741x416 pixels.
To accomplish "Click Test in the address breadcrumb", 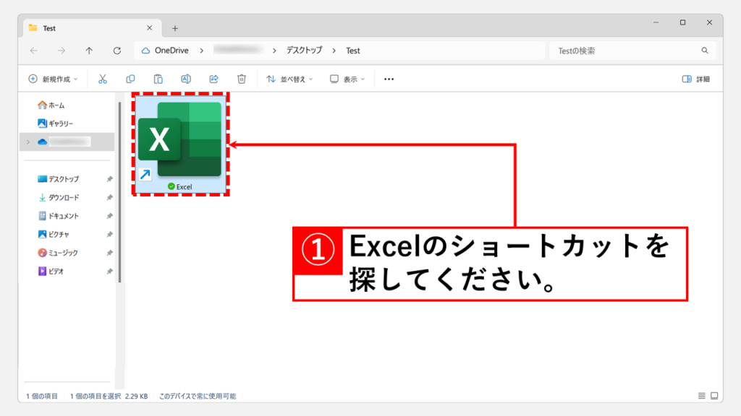I will [x=353, y=51].
